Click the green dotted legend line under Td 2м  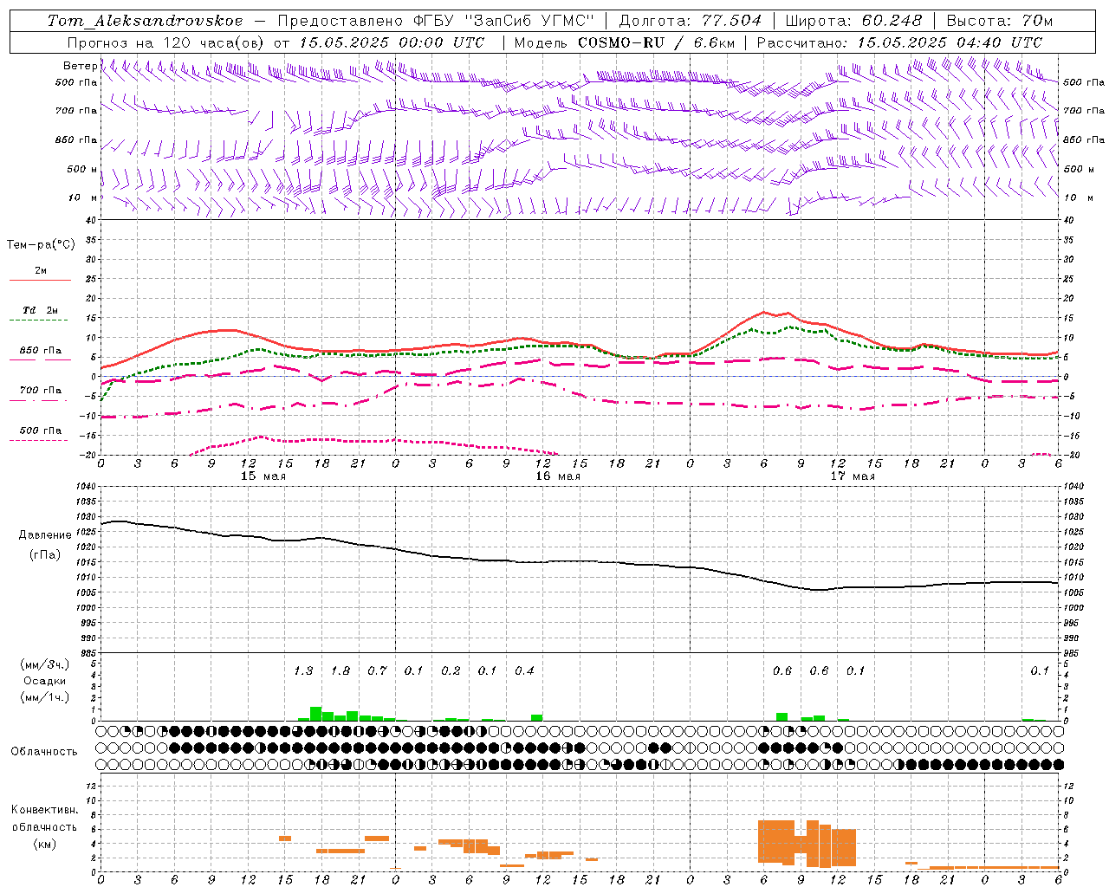pos(39,320)
